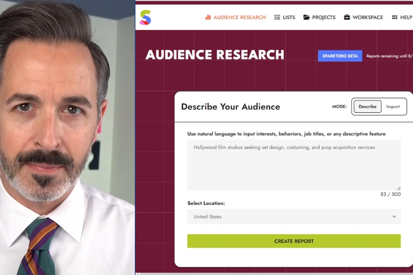Screen dimensions: 413x275
Task: Switch to Import mode
Action: pyautogui.click(x=393, y=107)
